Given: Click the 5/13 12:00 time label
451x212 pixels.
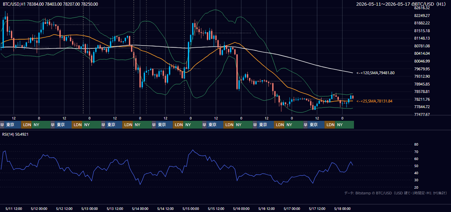Looking at the screenshot, I should 115,209.
